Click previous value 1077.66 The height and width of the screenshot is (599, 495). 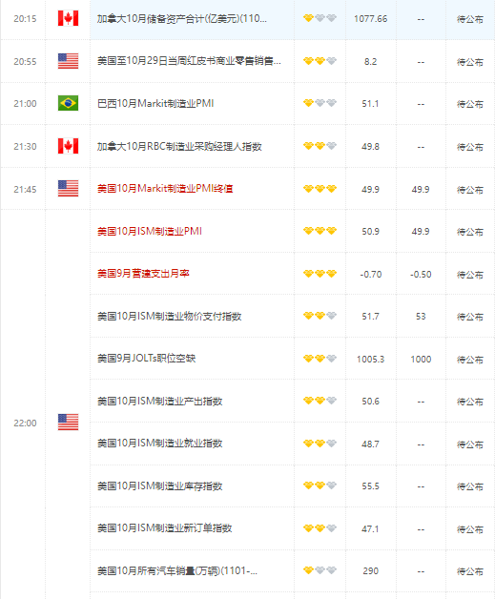click(x=370, y=19)
